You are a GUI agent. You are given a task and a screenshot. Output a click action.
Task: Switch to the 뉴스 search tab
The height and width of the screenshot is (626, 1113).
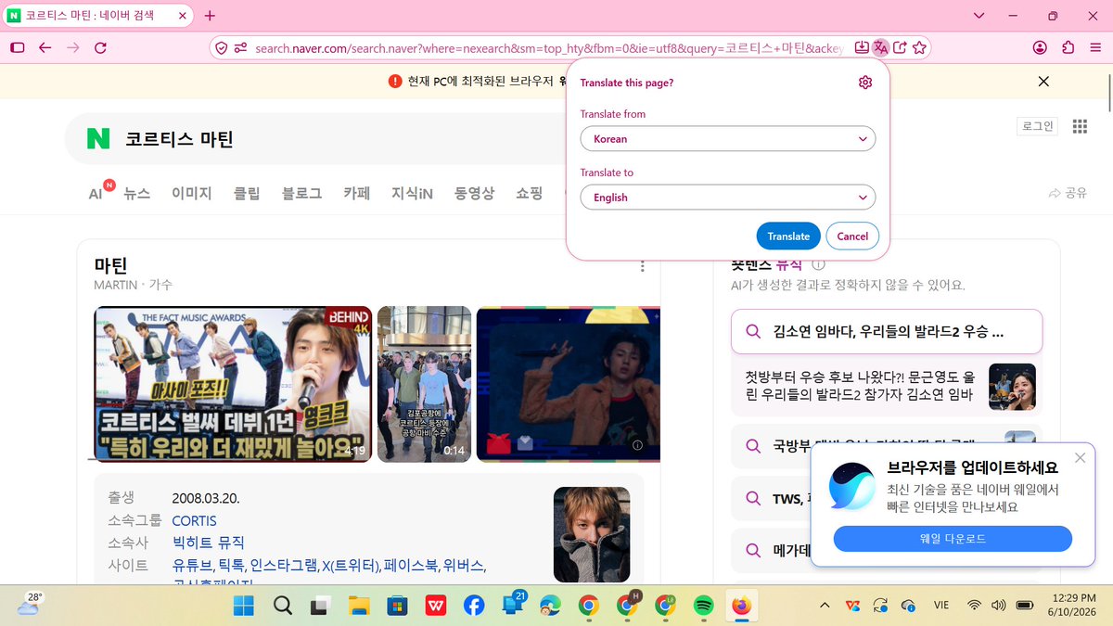click(x=137, y=193)
